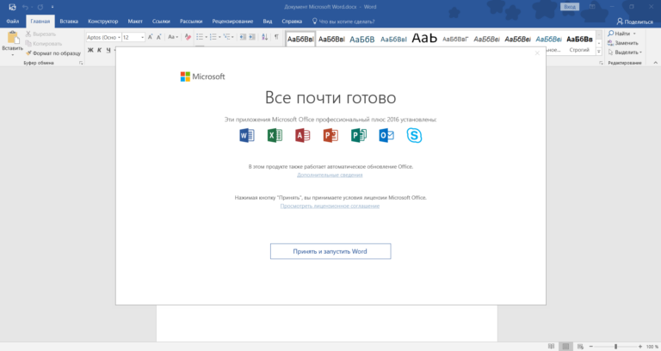661x351 pixels.
Task: Click the zoom slider handle
Action: 616,347
